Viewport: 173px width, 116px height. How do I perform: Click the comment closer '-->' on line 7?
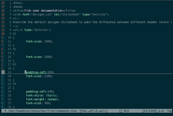pyautogui.click(x=15, y=26)
